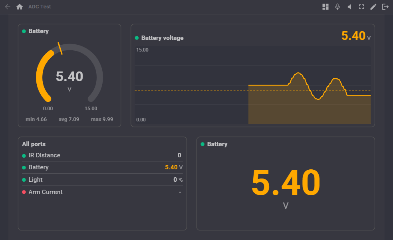The height and width of the screenshot is (240, 393).
Task: Open the dashboard layout grid icon
Action: pos(326,7)
